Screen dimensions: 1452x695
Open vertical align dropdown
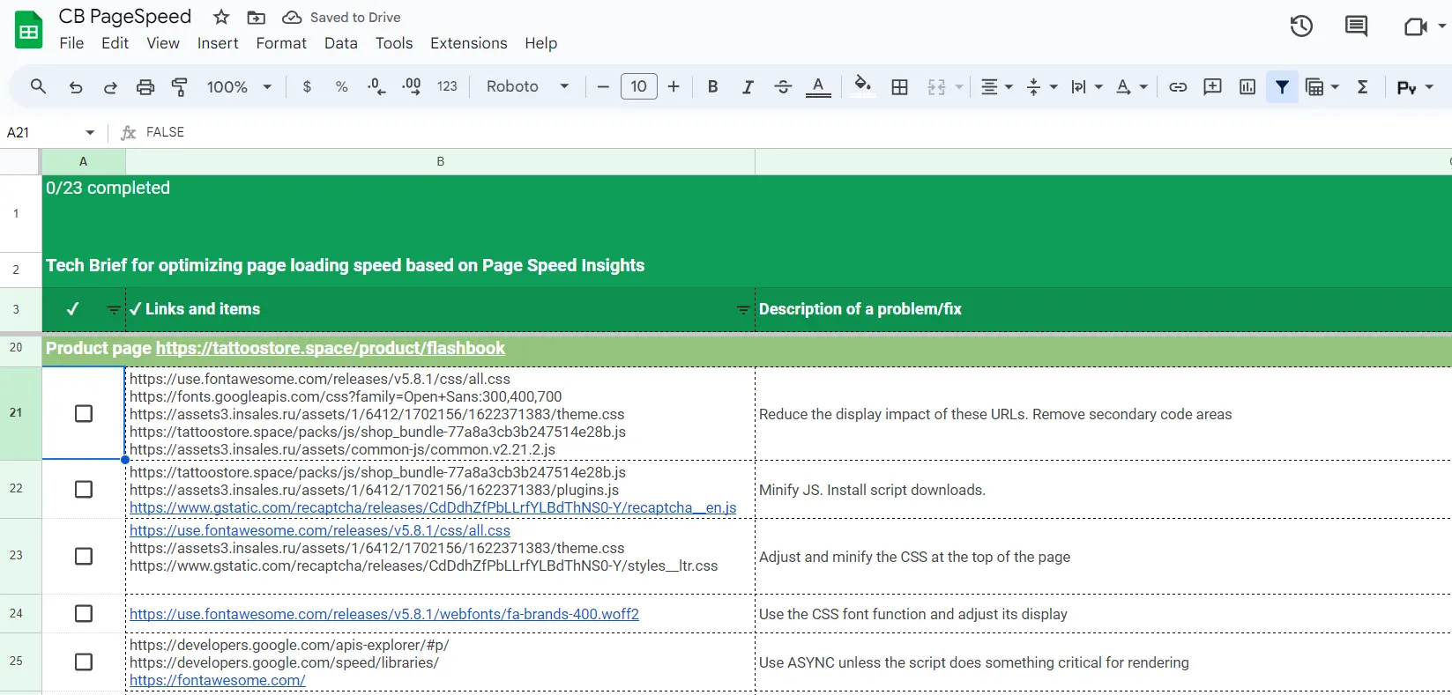click(x=1041, y=86)
